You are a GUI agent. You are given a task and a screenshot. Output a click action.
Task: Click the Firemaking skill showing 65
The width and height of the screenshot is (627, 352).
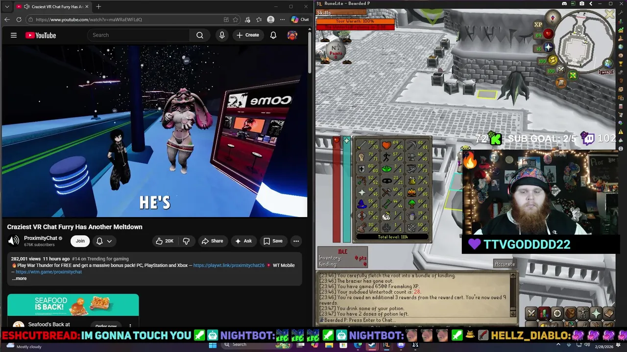(x=418, y=193)
